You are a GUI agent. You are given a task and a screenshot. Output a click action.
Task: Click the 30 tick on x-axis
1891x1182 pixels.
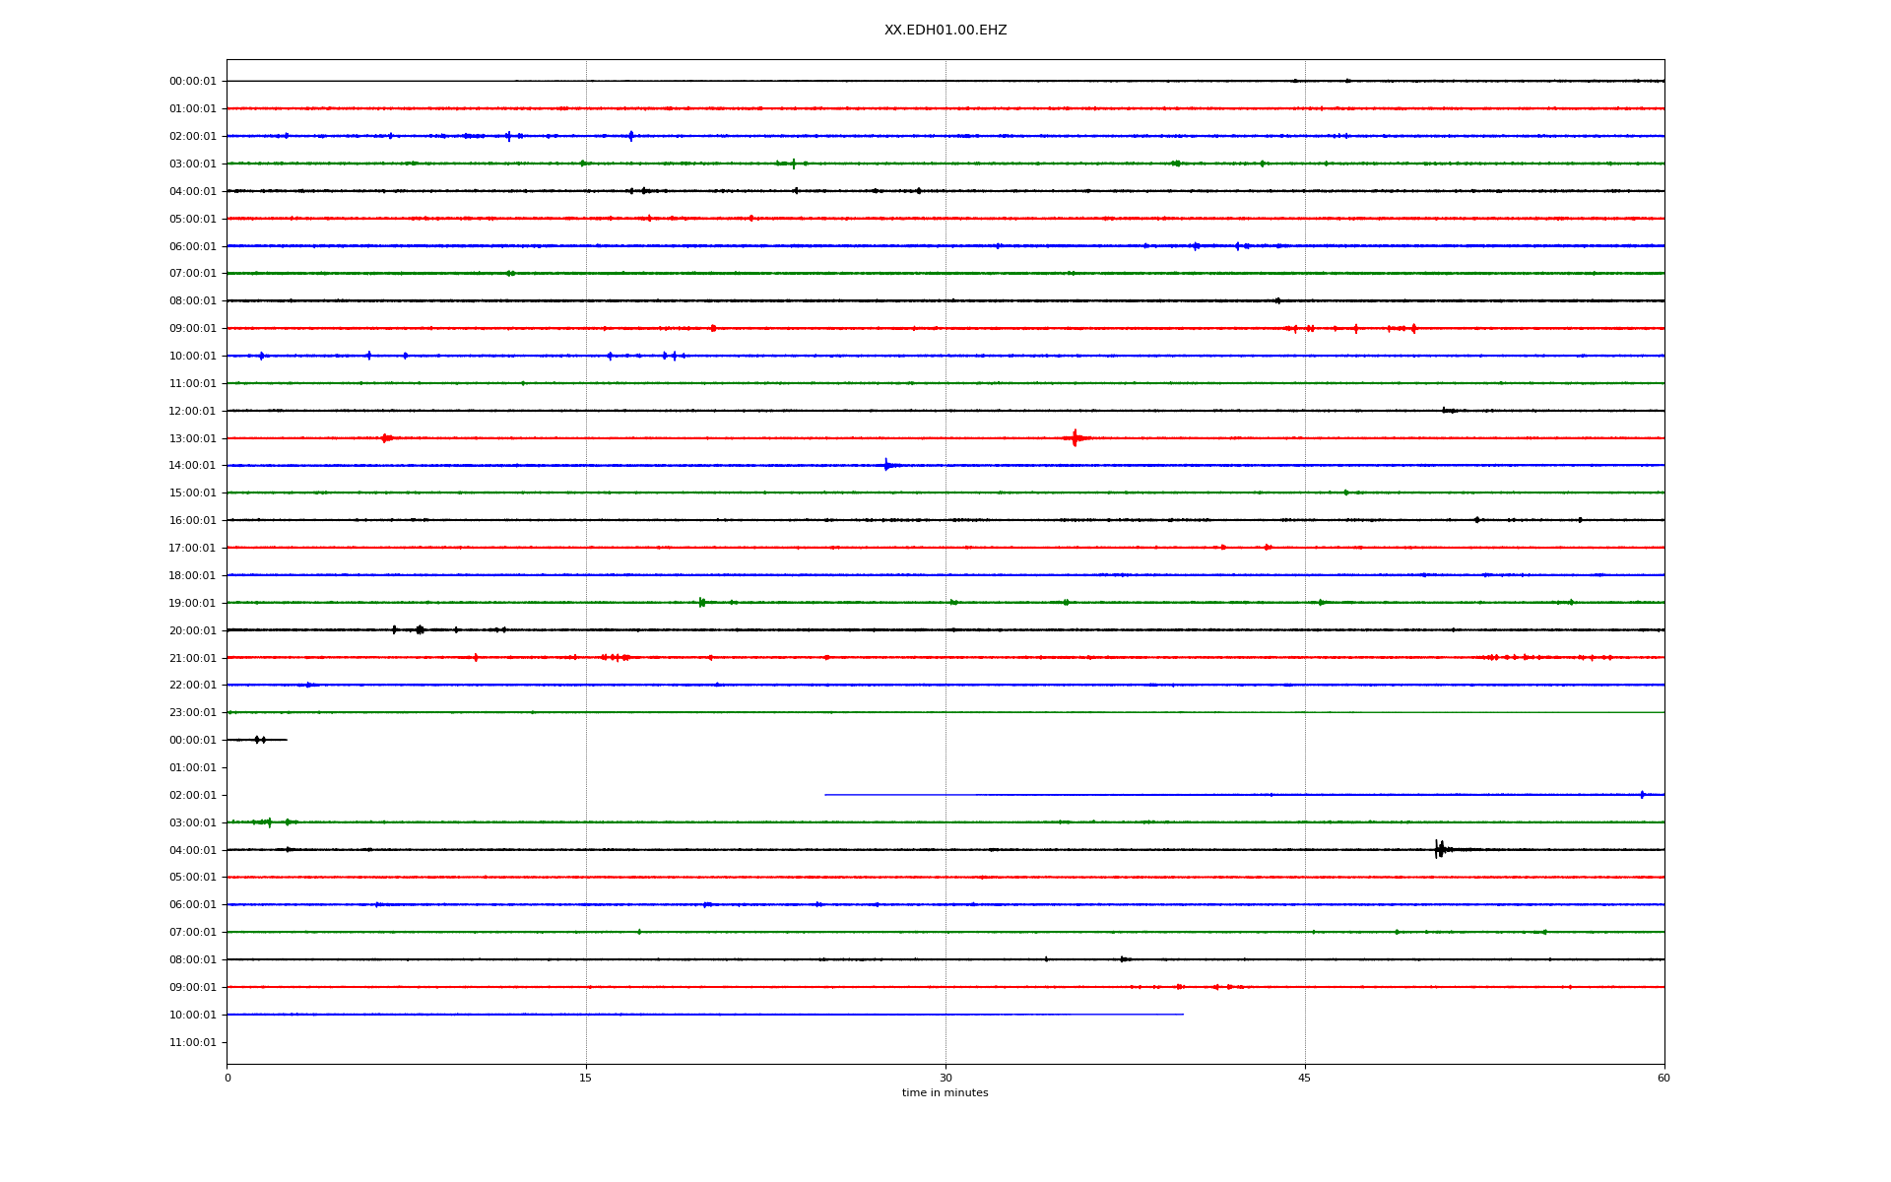point(945,1078)
